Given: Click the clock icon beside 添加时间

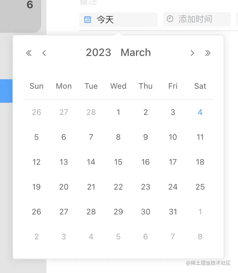Looking at the screenshot, I should (x=170, y=19).
